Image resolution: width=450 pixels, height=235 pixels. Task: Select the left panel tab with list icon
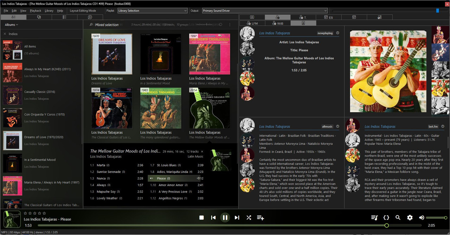(x=64, y=17)
